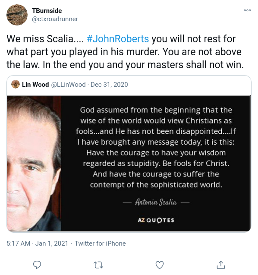This screenshot has height=275, width=258.
Task: Click the retweet arrows icon
Action: [98, 265]
